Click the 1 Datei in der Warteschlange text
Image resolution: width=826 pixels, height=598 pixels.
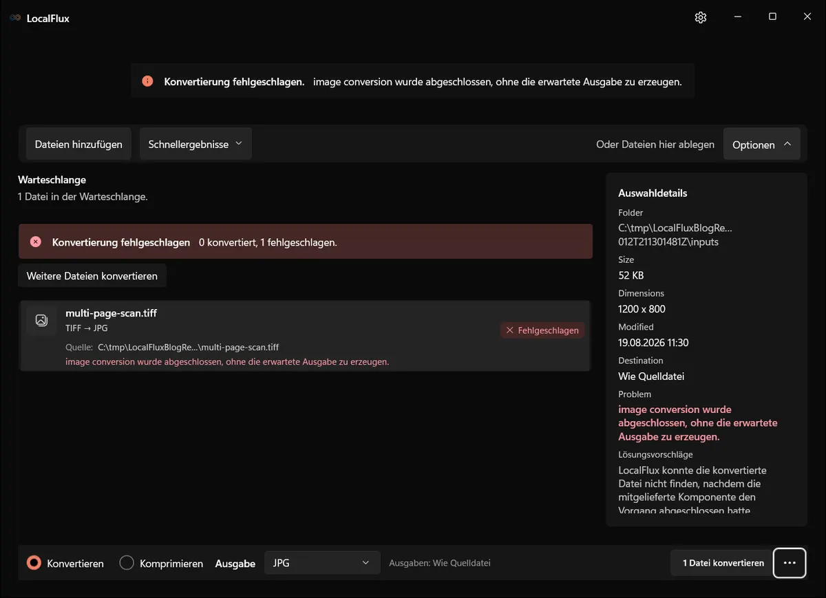click(83, 197)
